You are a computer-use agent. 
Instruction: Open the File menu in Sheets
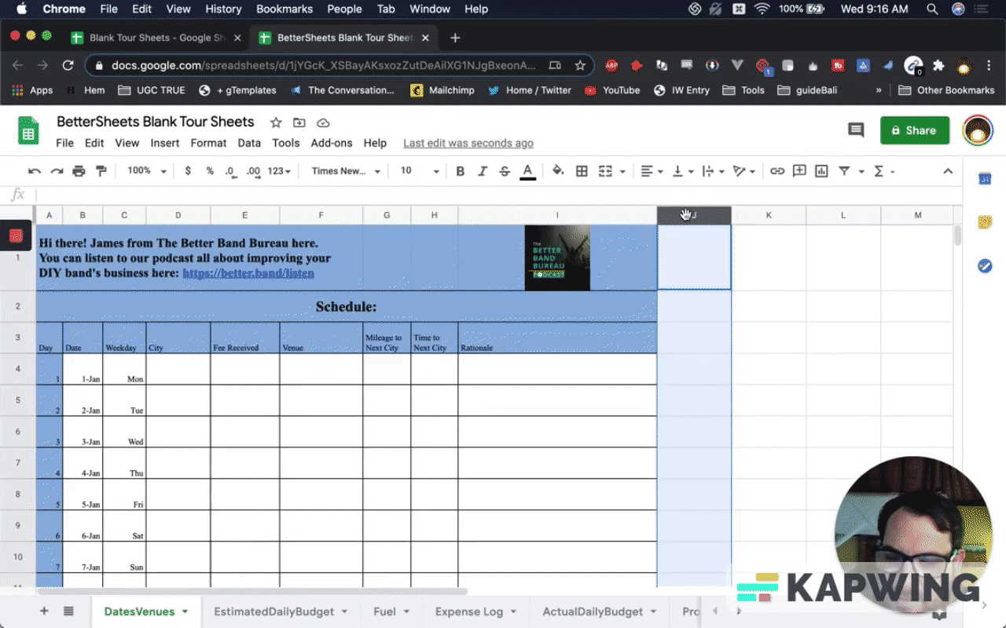[64, 143]
